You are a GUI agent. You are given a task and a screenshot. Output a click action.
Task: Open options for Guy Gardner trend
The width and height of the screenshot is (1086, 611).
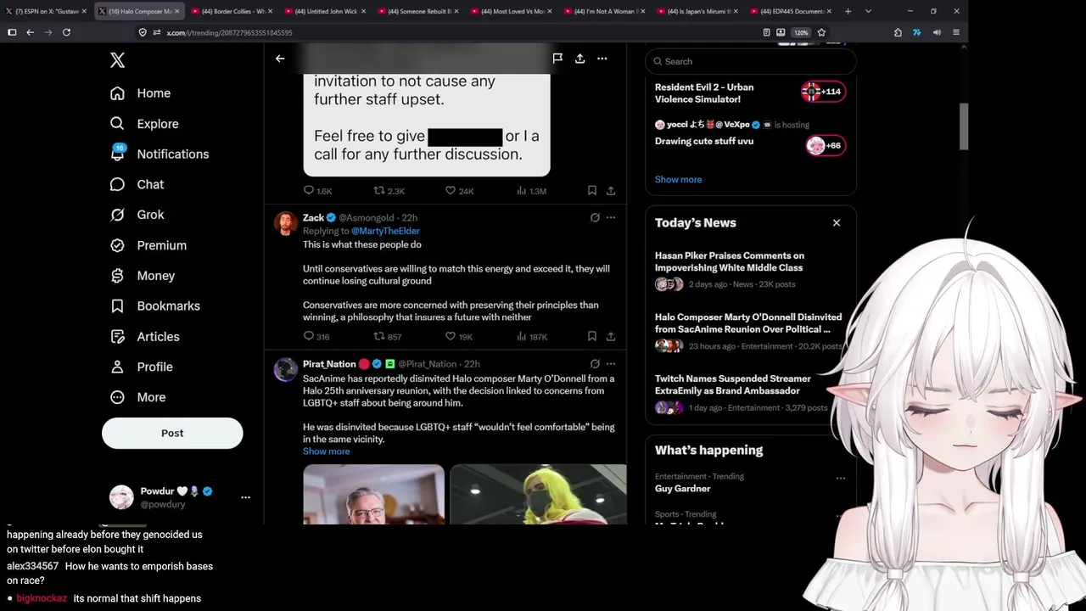point(841,478)
